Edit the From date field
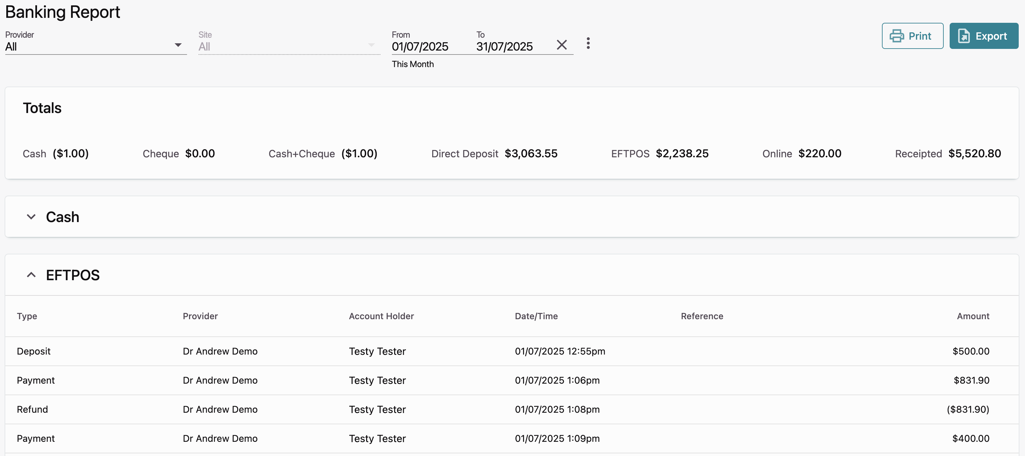This screenshot has width=1025, height=456. pos(420,47)
